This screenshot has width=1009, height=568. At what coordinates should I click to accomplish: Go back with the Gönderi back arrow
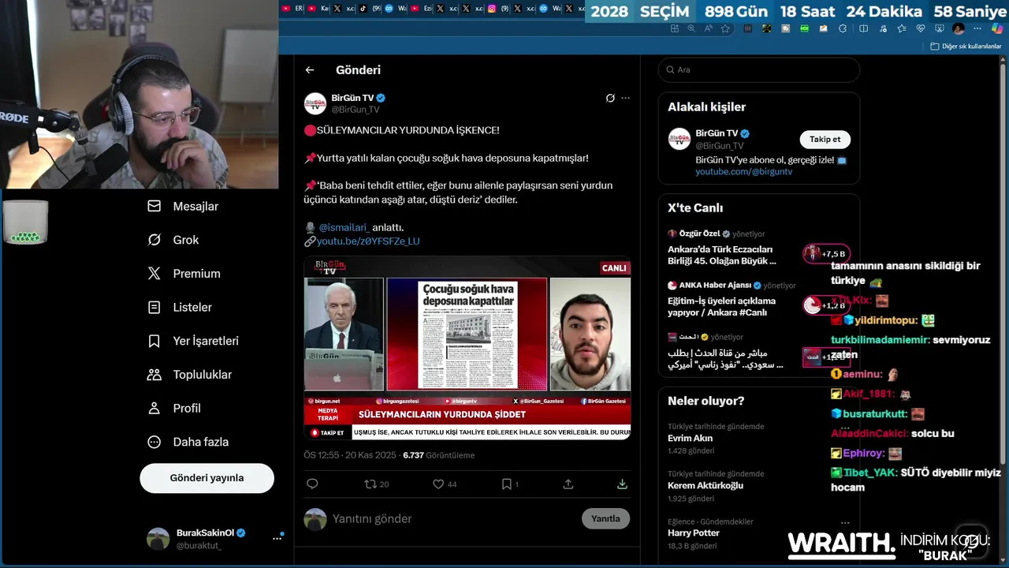310,70
